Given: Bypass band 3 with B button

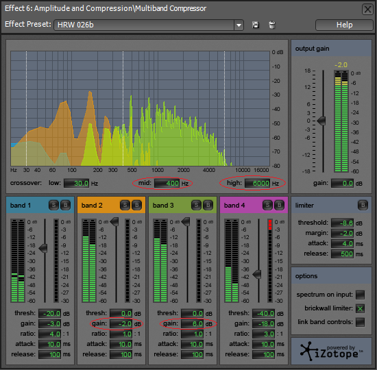Looking at the screenshot, I should tap(208, 205).
